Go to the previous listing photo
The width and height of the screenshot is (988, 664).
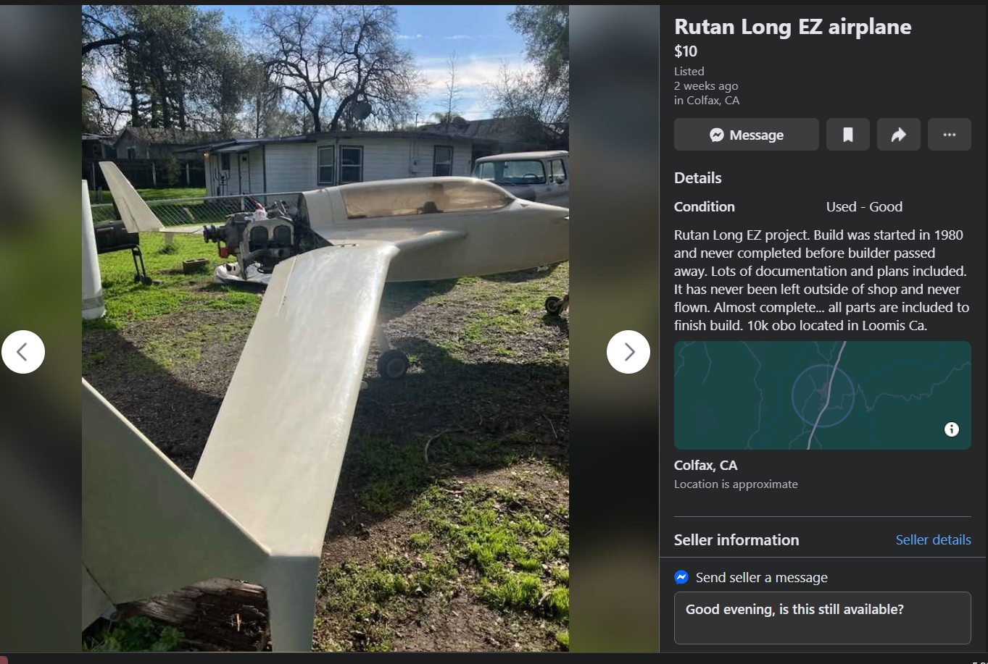23,352
